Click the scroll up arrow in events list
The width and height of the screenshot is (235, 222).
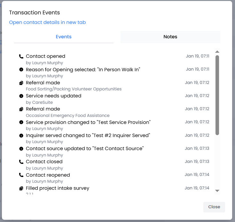click(217, 52)
